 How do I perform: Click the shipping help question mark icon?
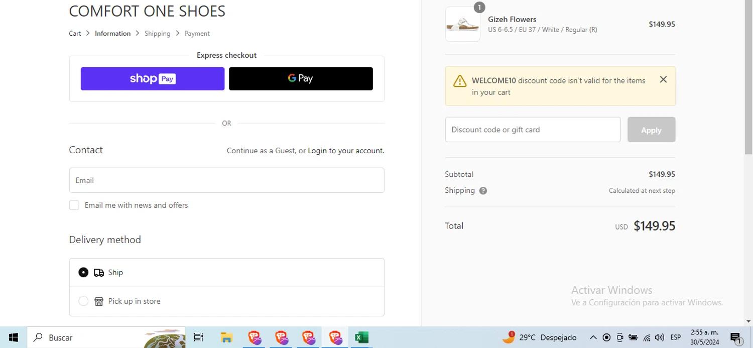pyautogui.click(x=483, y=191)
